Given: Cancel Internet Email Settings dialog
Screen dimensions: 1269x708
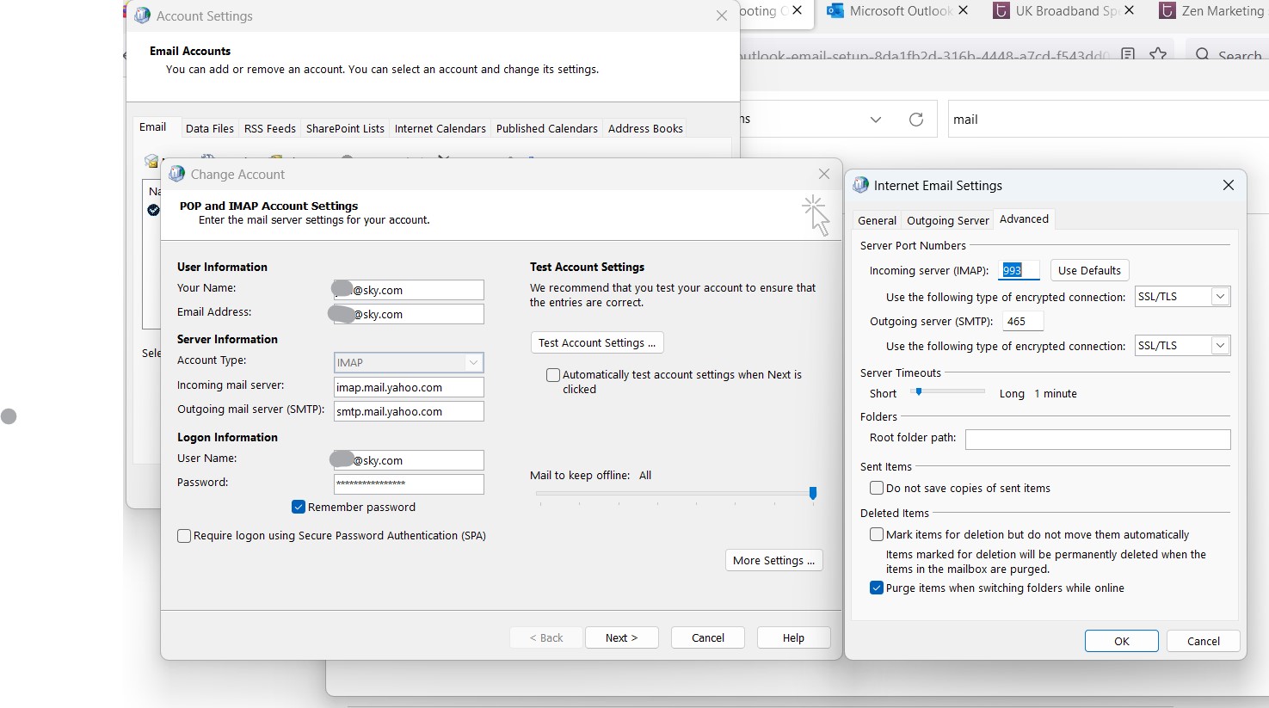Looking at the screenshot, I should click(x=1204, y=641).
